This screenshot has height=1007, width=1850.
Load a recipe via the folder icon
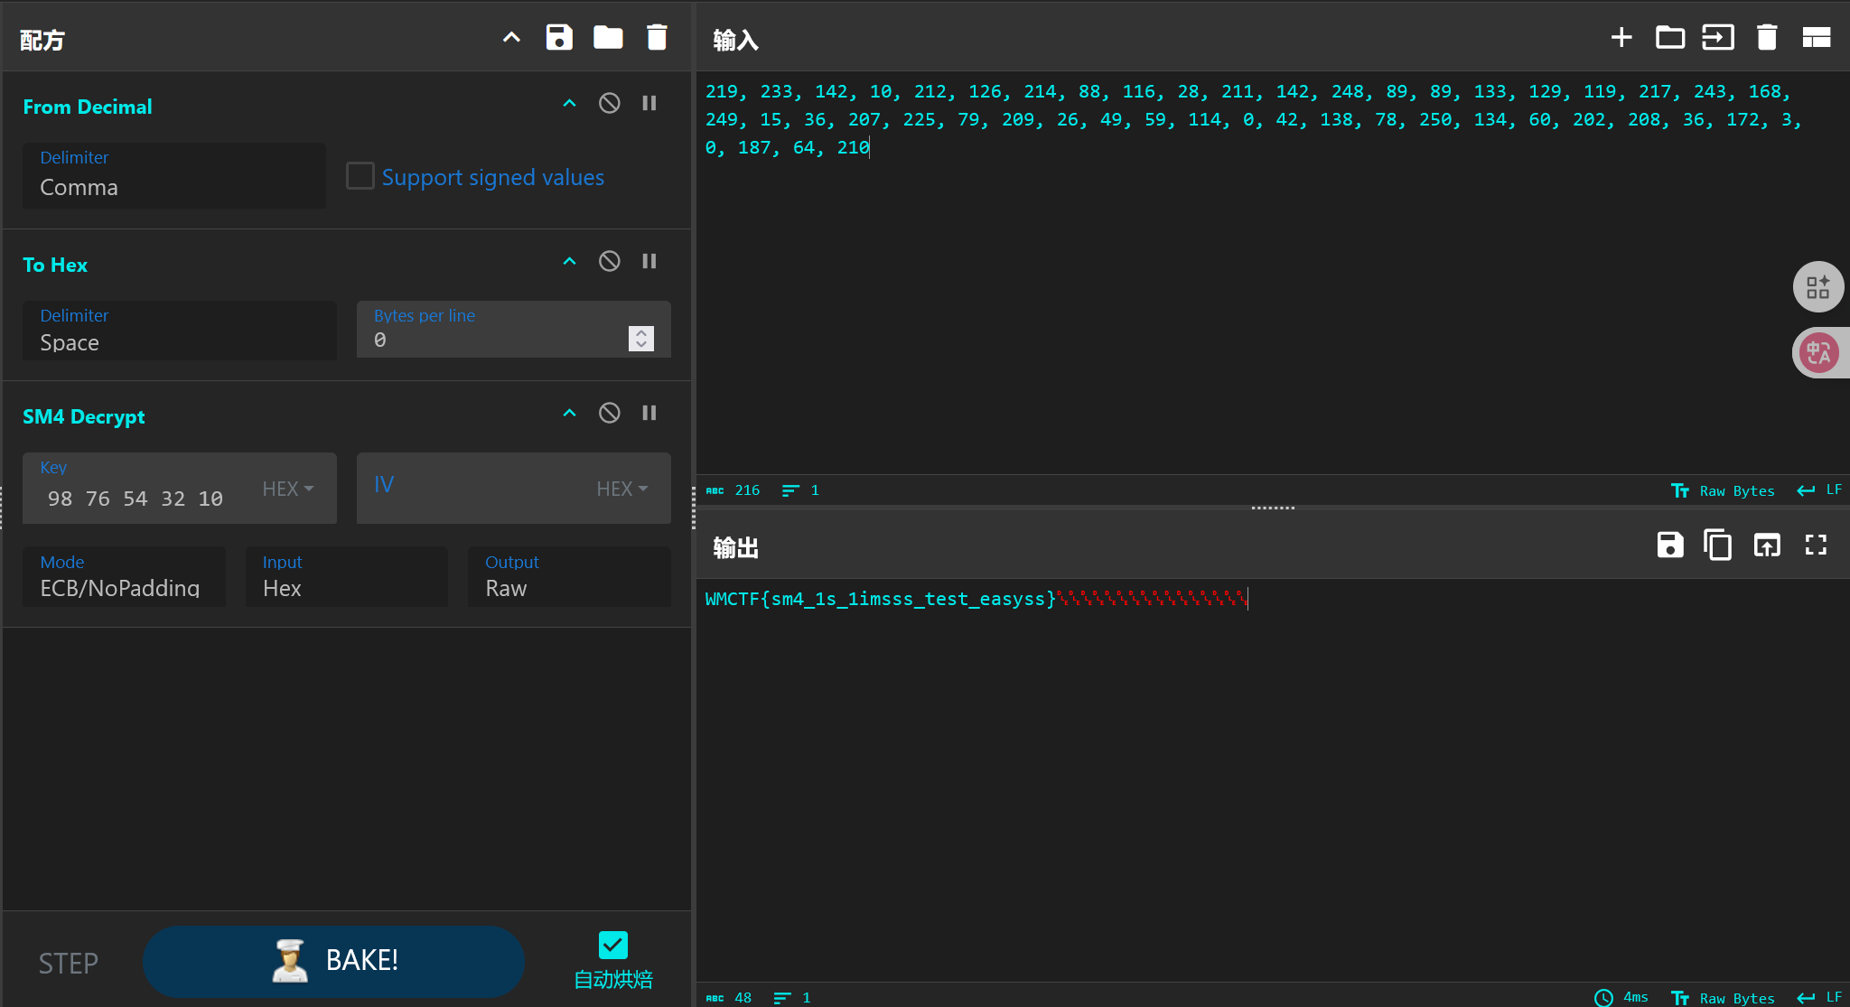click(x=608, y=38)
